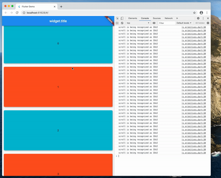Tap the orange card labeled 3
This screenshot has height=178, width=221.
(x=58, y=165)
